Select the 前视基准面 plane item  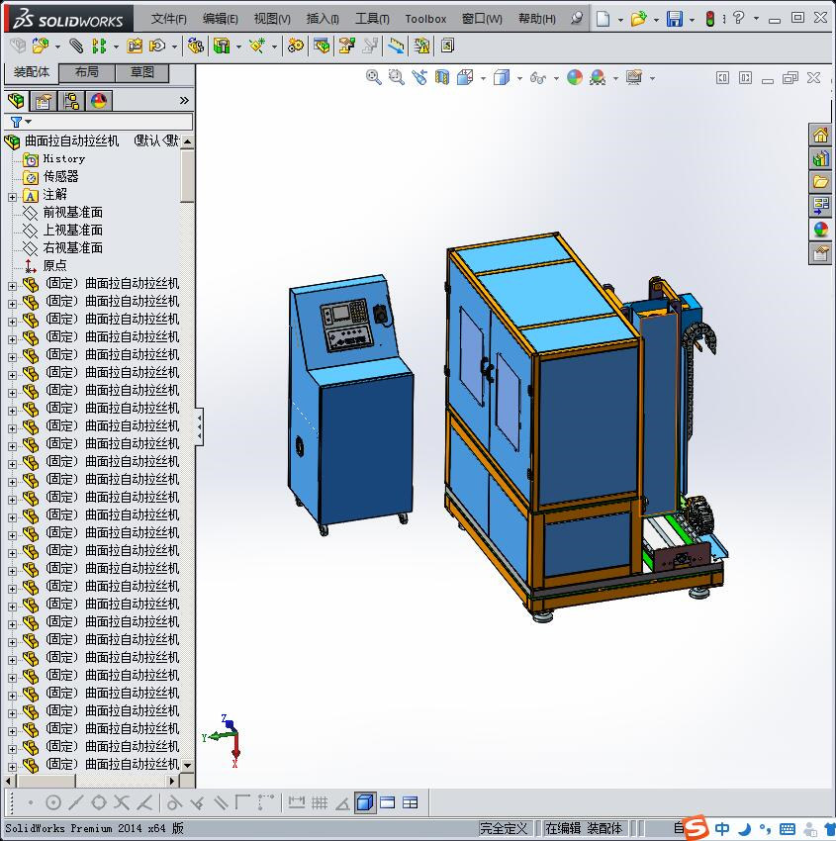tap(72, 213)
